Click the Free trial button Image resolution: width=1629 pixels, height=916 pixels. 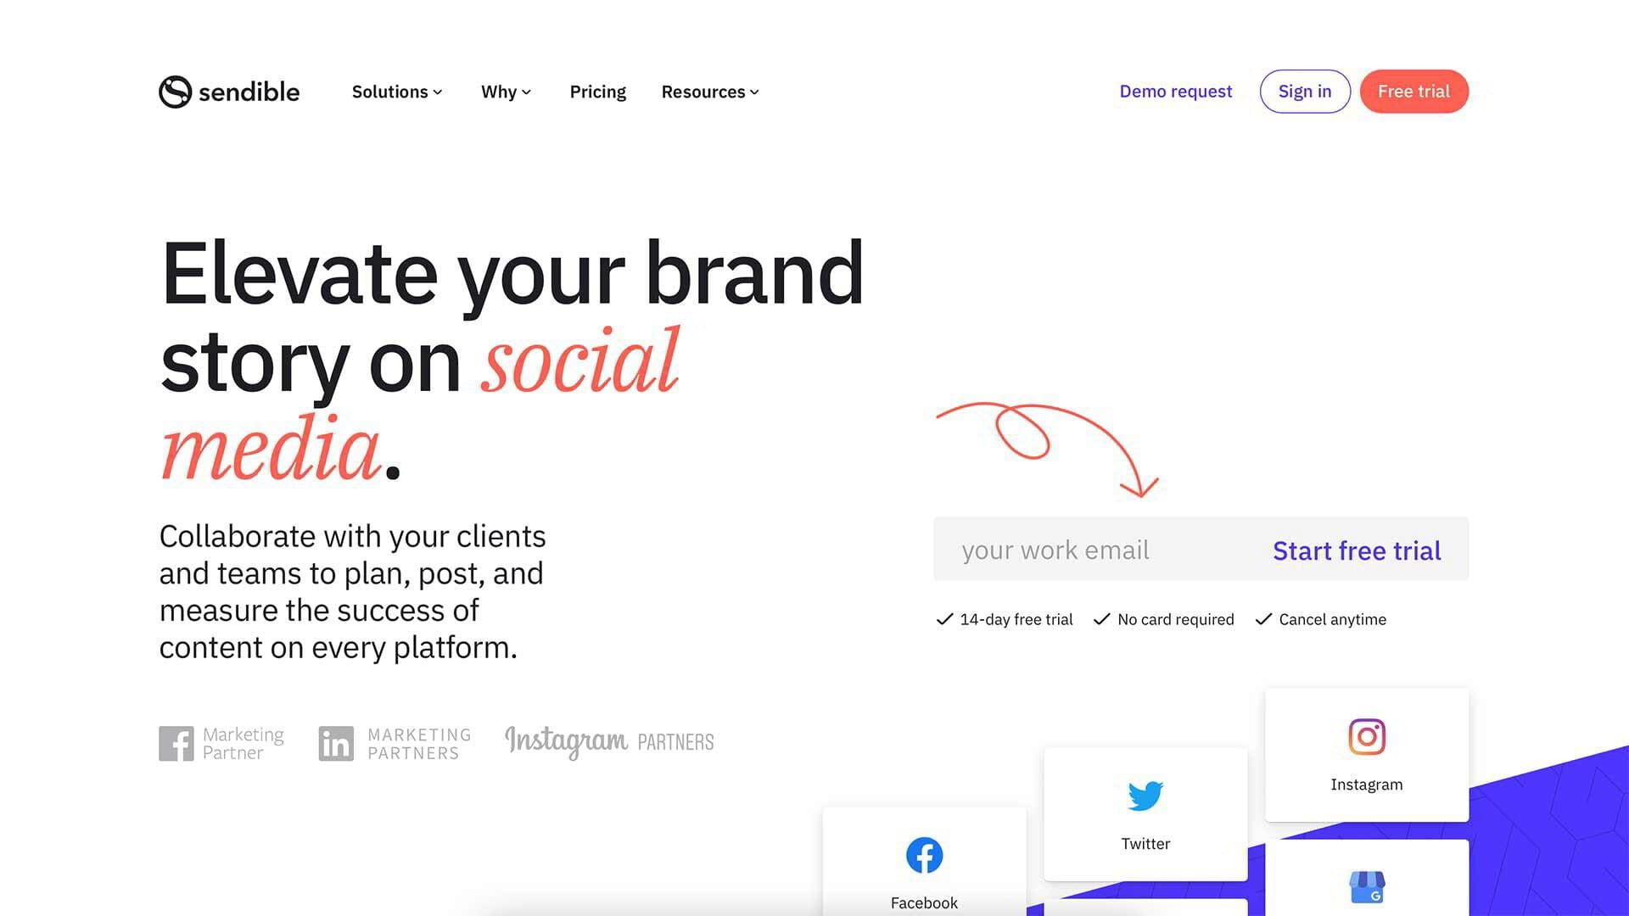pyautogui.click(x=1413, y=91)
